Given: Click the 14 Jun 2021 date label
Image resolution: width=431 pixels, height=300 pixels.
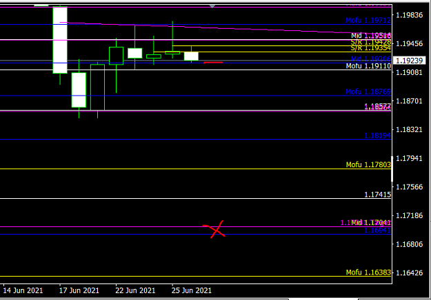Looking at the screenshot, I should (23, 290).
